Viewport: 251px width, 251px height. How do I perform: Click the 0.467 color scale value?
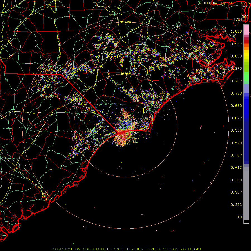tap(236, 155)
